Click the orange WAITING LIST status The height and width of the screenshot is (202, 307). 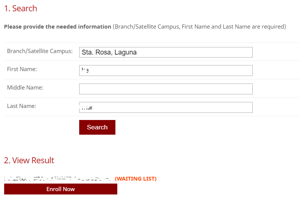coord(135,179)
